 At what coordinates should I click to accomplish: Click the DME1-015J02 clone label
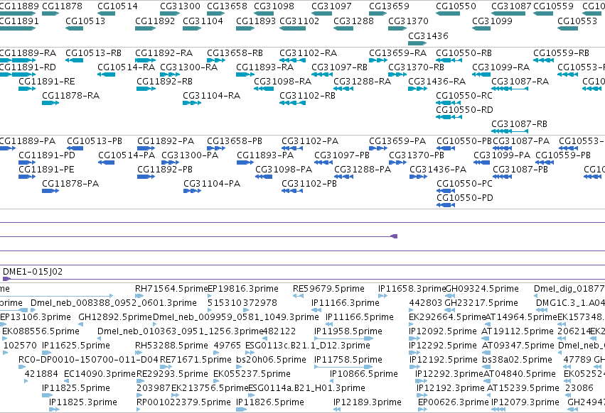(x=33, y=272)
